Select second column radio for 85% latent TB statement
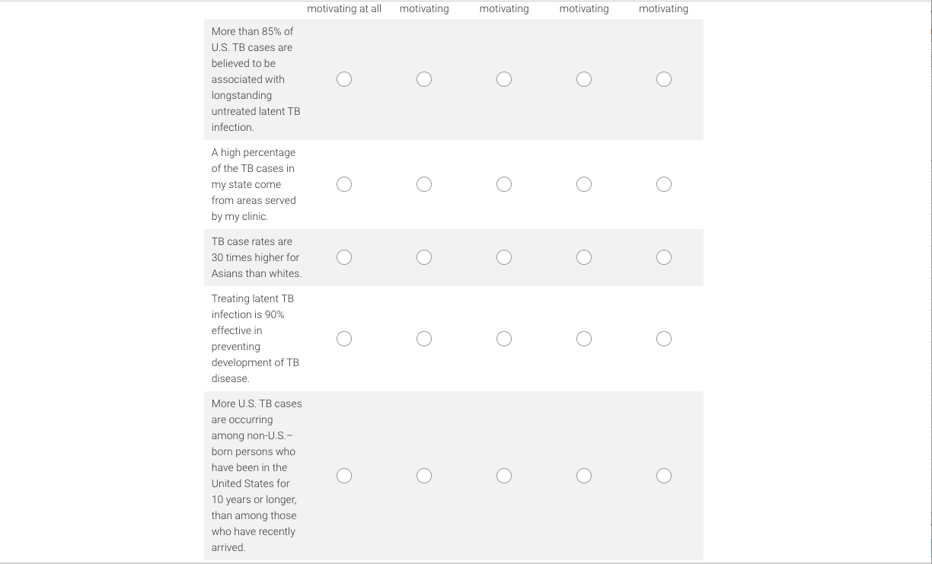The height and width of the screenshot is (564, 932). tap(424, 79)
